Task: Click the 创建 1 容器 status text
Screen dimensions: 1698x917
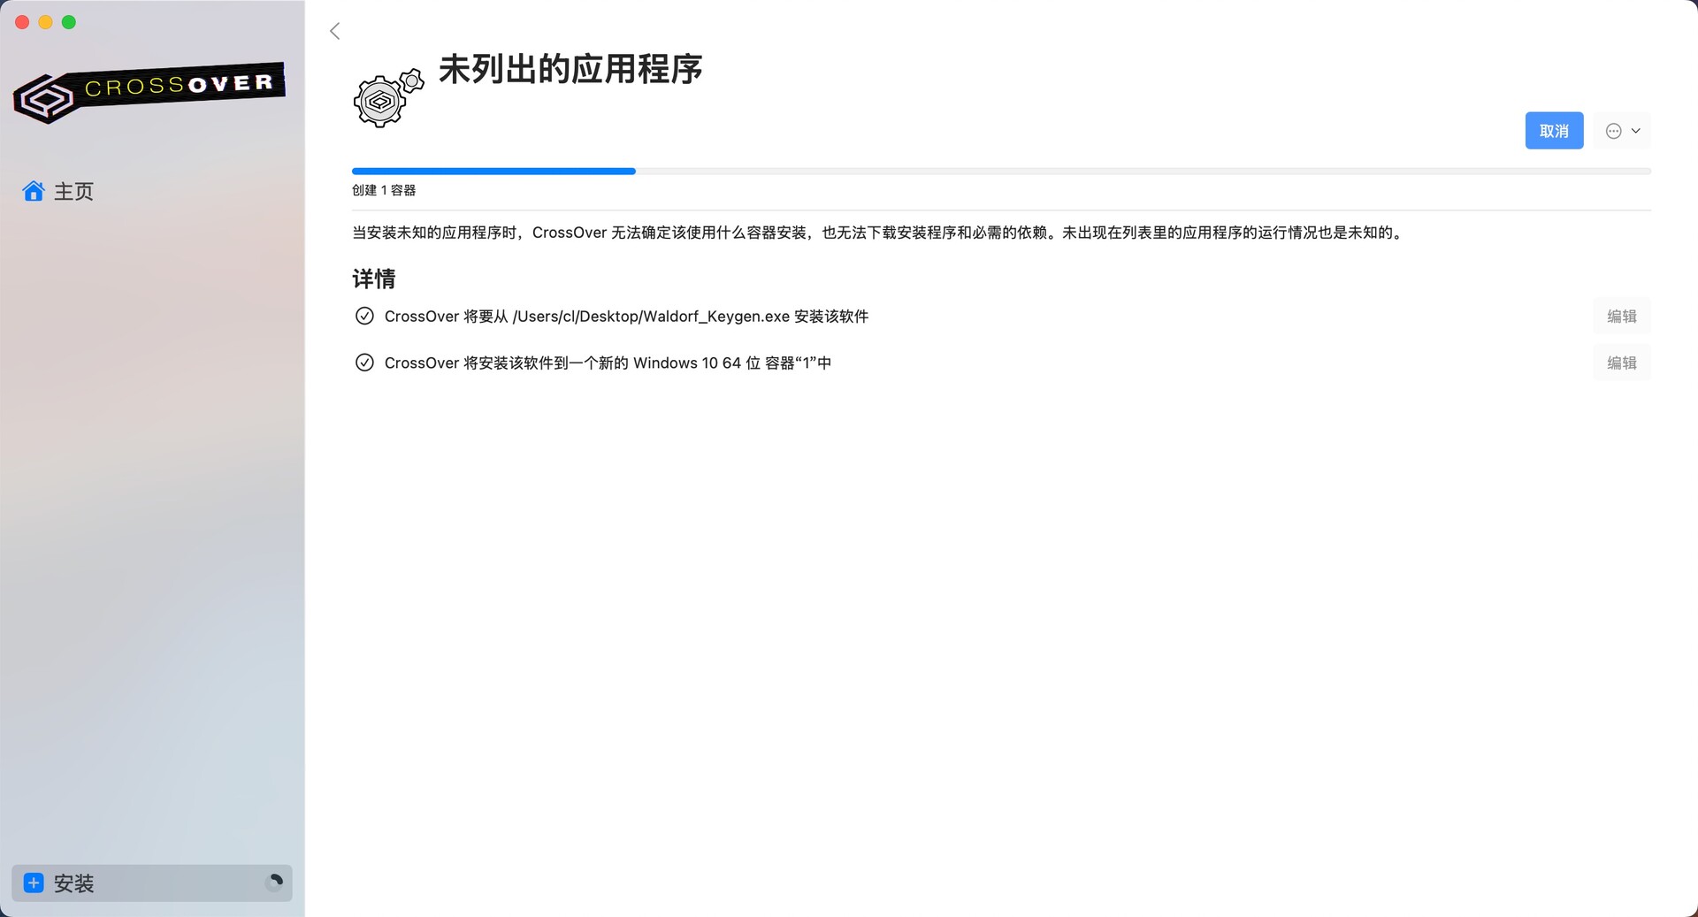Action: point(384,190)
